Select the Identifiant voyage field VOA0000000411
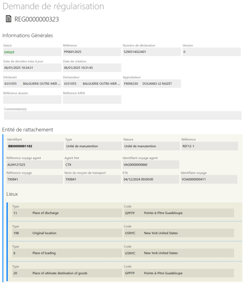This screenshot has height=283, width=243. (209, 179)
